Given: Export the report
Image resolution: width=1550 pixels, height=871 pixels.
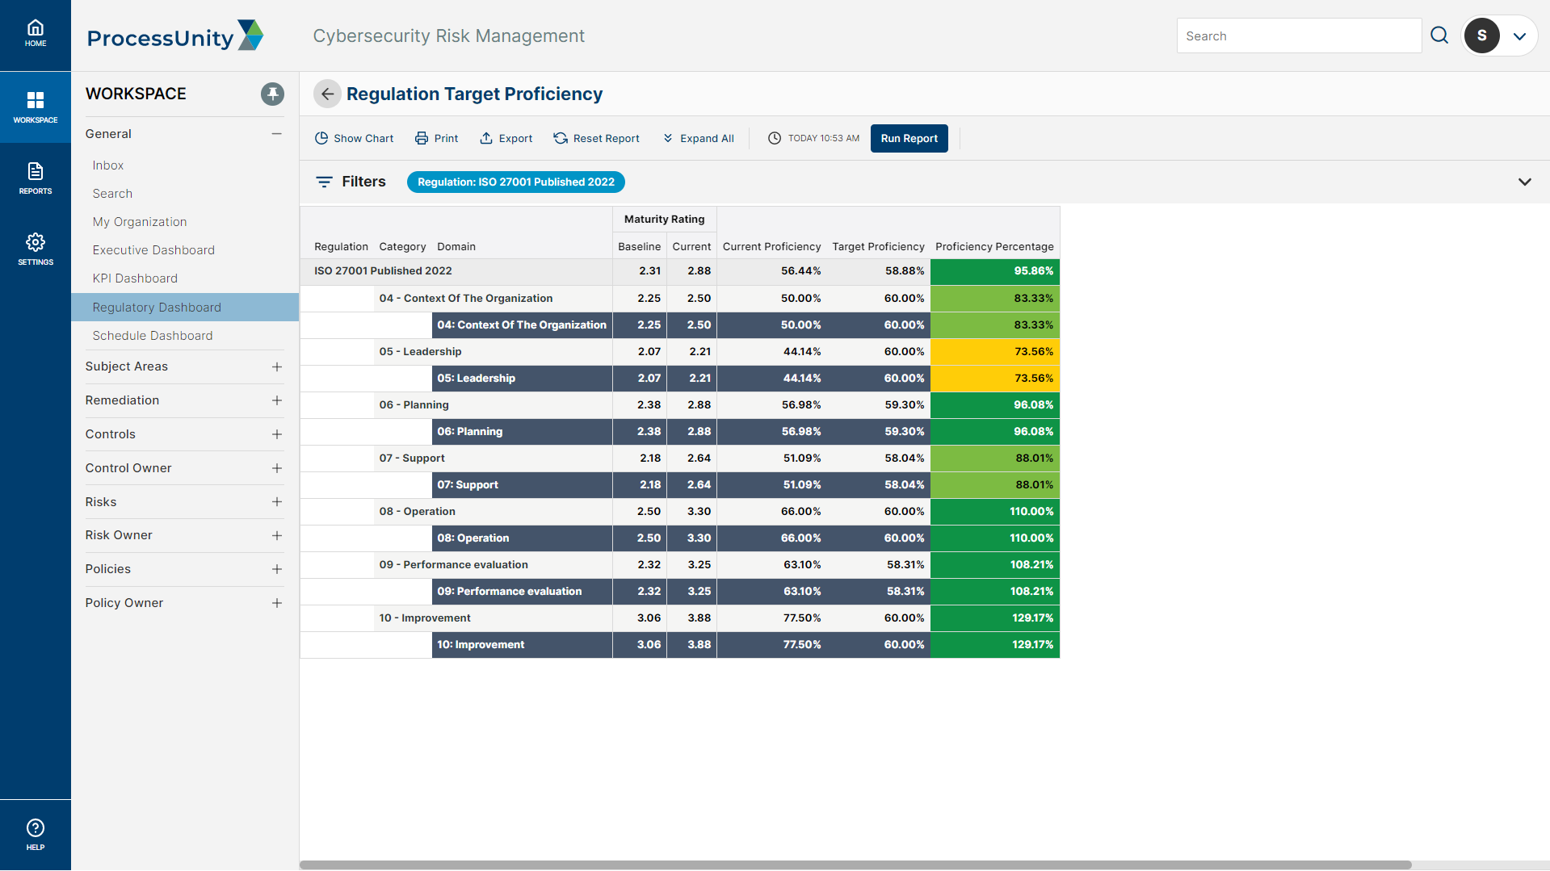Looking at the screenshot, I should 506,138.
